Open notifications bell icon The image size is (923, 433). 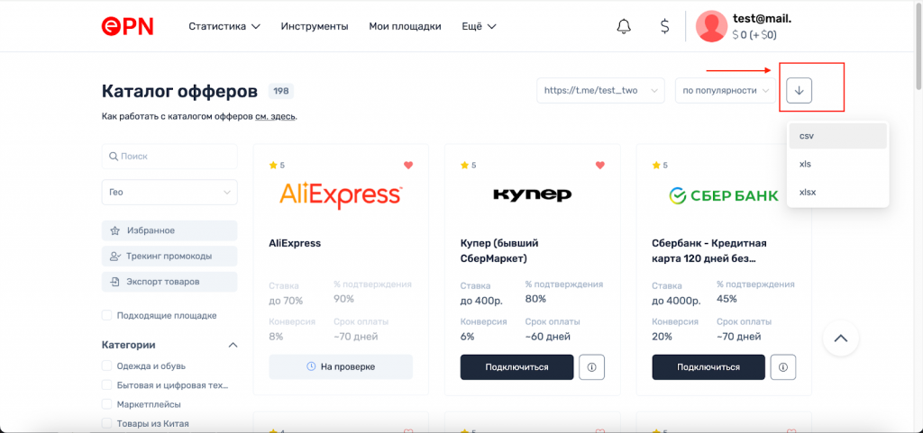click(x=624, y=26)
